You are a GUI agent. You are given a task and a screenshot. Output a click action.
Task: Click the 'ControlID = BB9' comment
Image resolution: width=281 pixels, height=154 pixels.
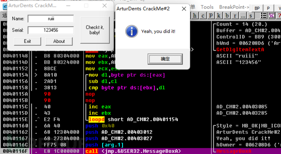[248, 37]
